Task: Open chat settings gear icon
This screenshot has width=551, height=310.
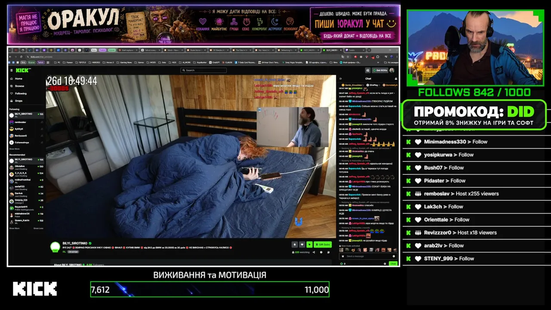Action: pyautogui.click(x=385, y=263)
